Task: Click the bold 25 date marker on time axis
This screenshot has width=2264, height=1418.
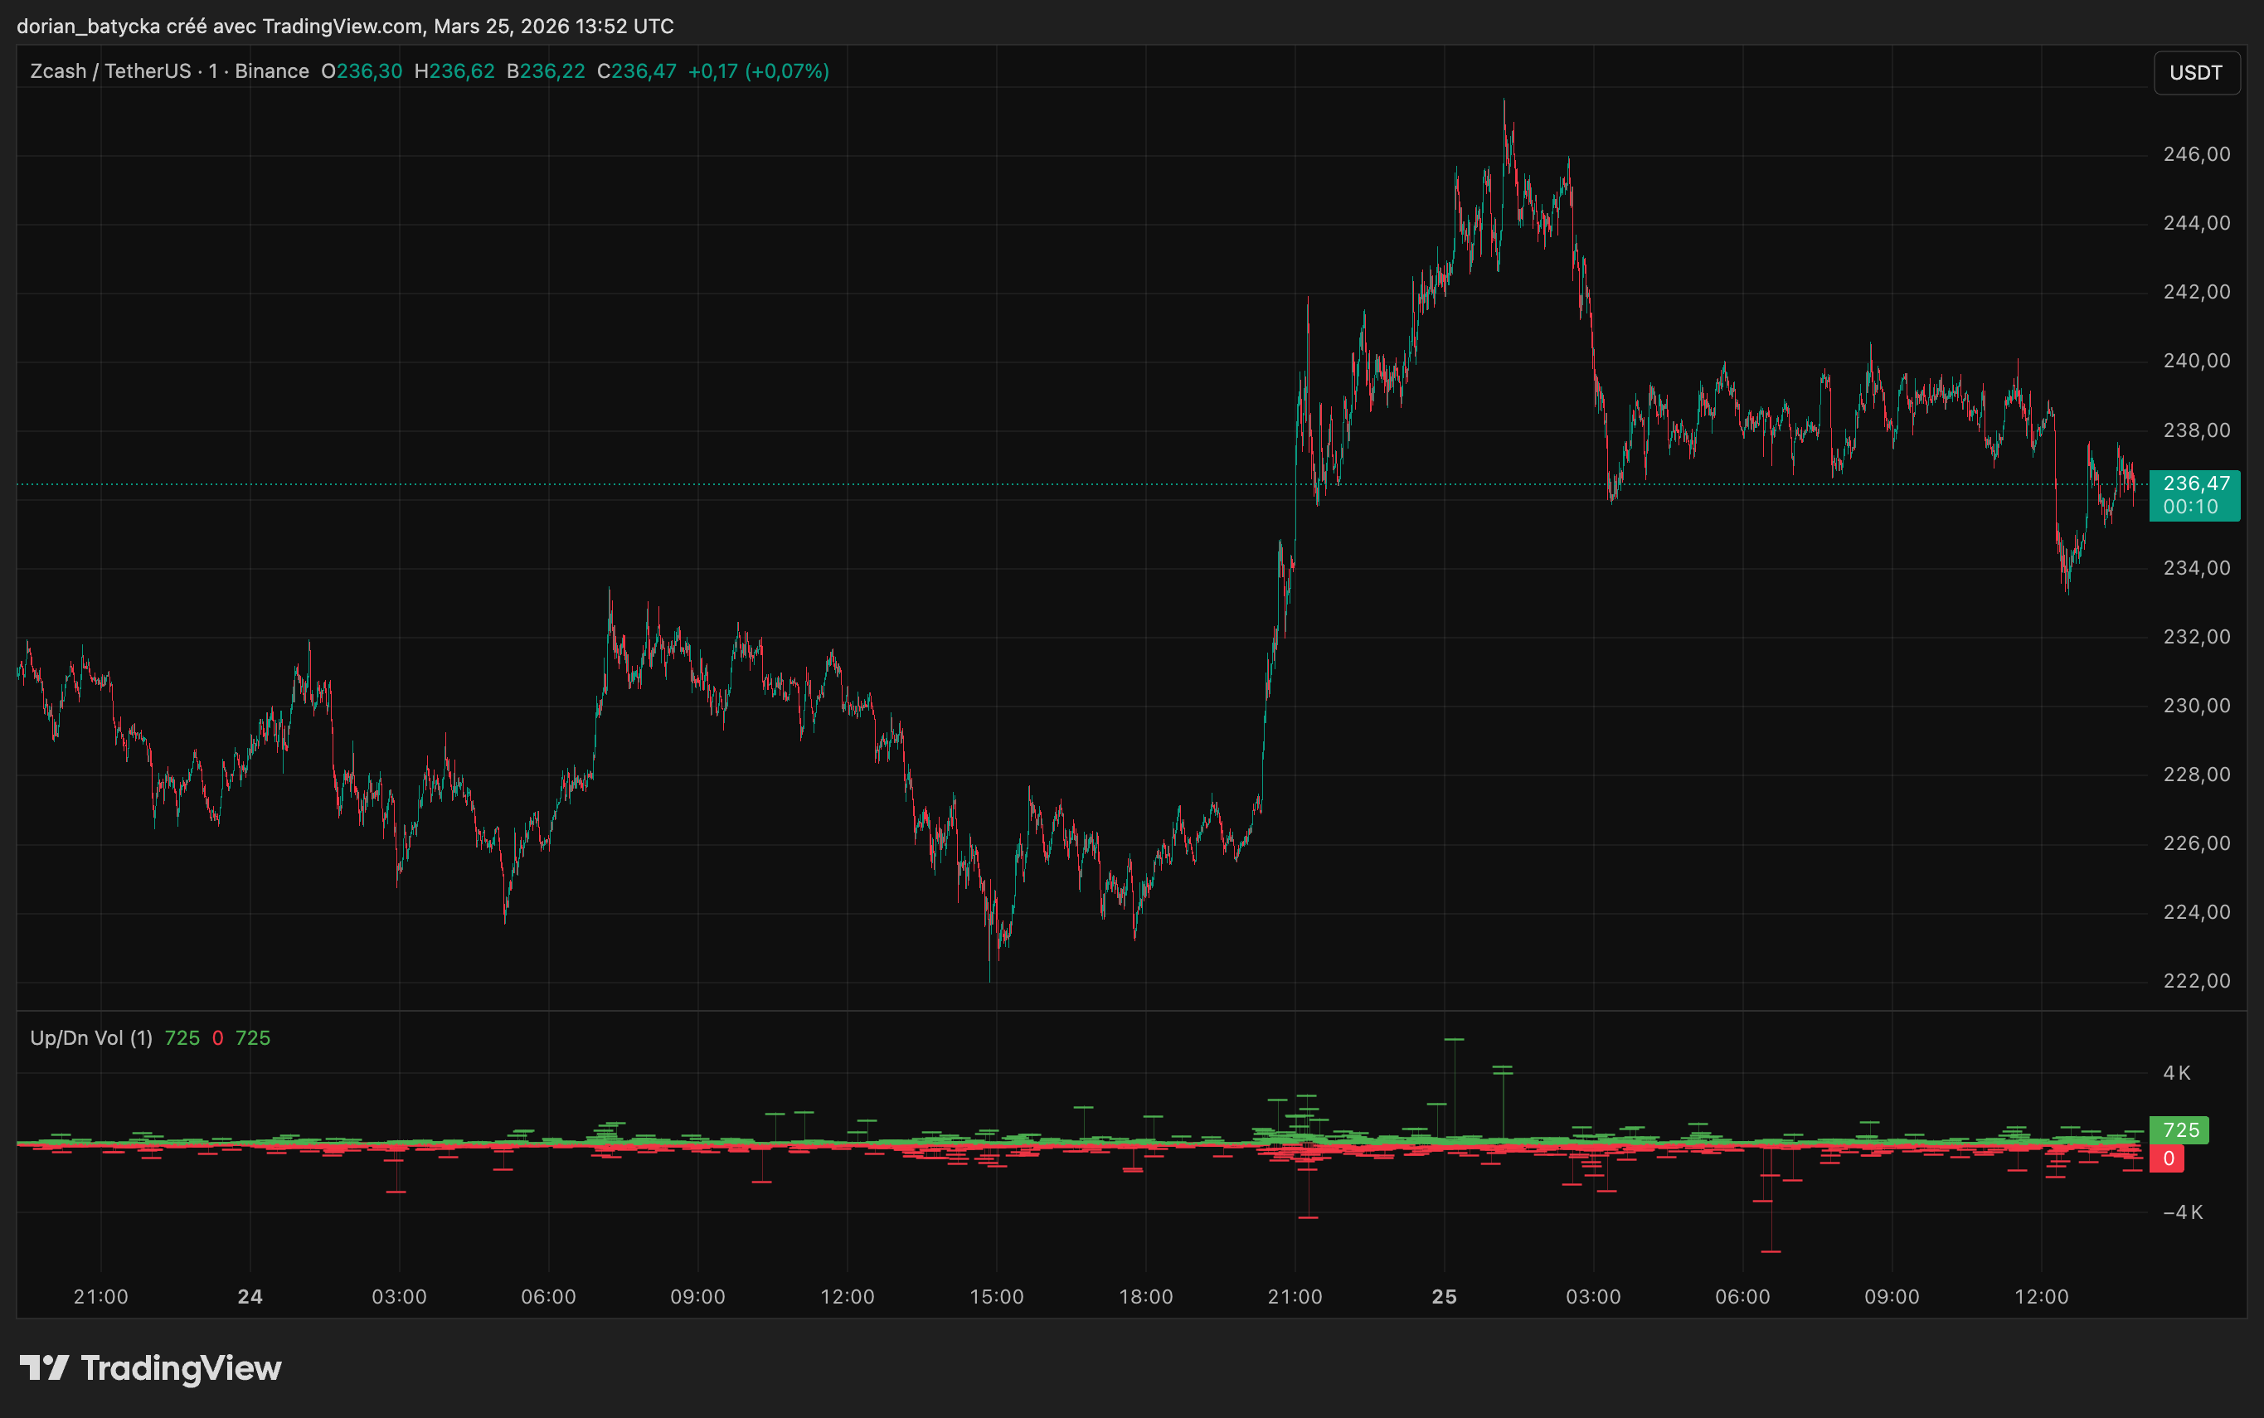Action: (x=1445, y=1296)
